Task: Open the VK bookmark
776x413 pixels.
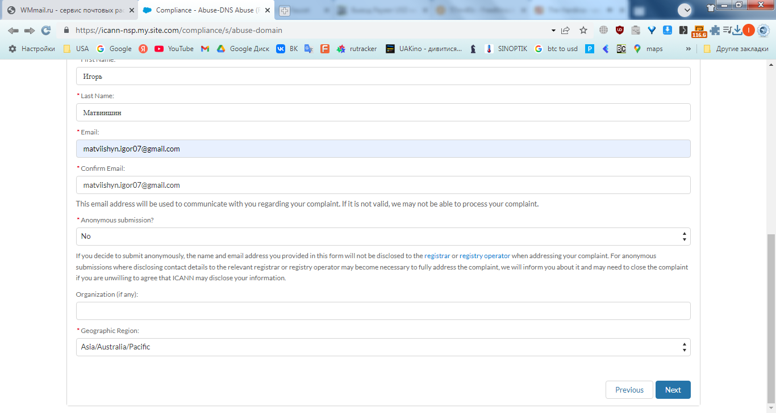Action: click(287, 49)
